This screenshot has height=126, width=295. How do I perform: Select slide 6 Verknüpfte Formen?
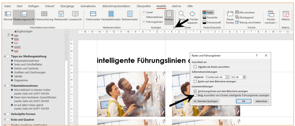click(x=23, y=114)
